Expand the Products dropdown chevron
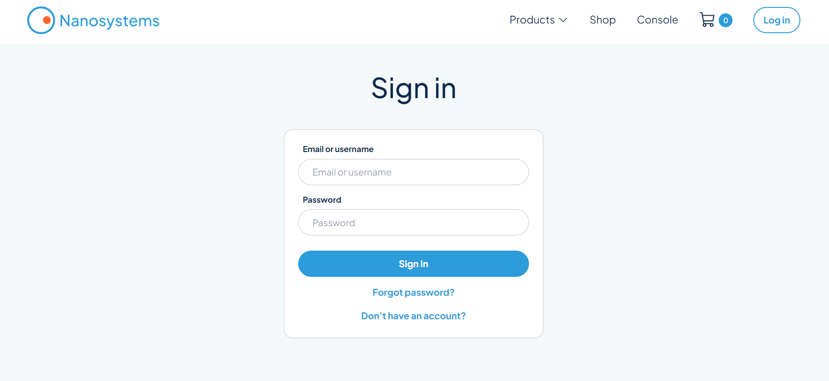 pyautogui.click(x=563, y=20)
